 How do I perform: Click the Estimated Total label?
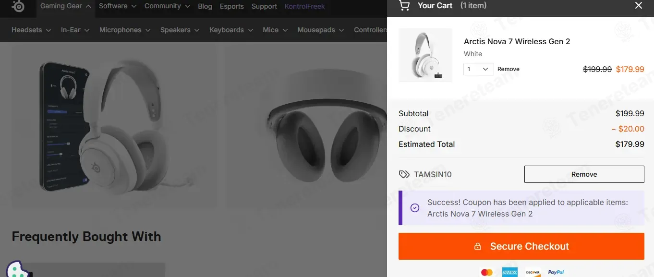point(427,144)
